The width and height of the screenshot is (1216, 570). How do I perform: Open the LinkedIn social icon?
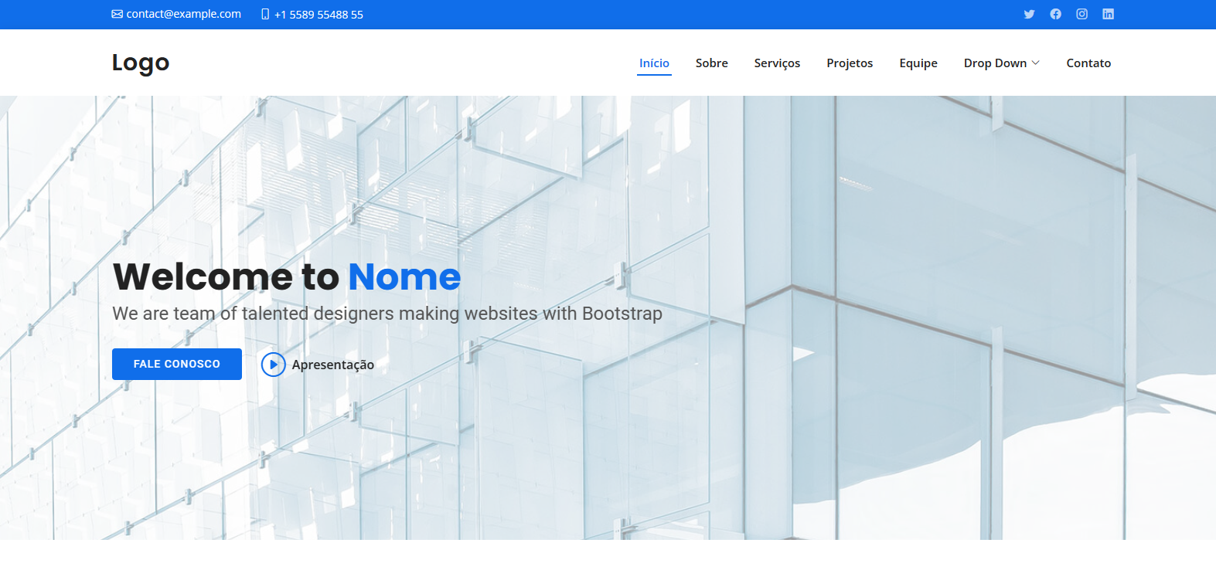[x=1108, y=14]
